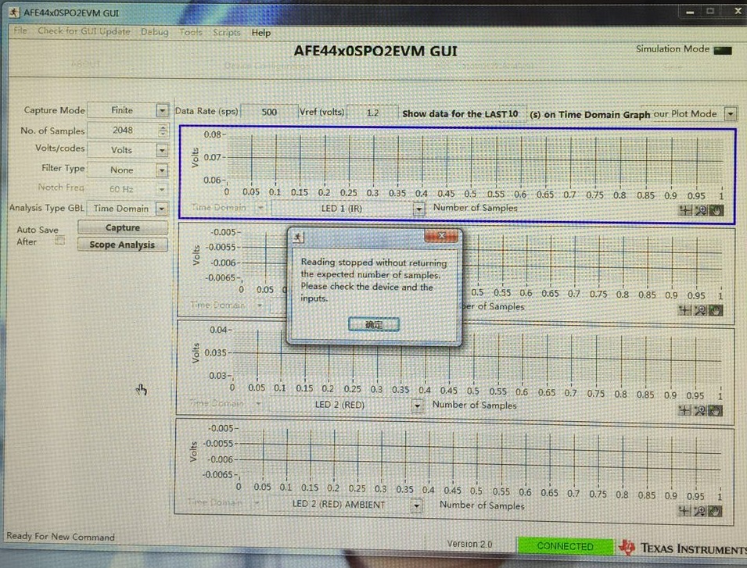Image resolution: width=747 pixels, height=568 pixels.
Task: Click the Vref (volts) 1.2 field
Action: 372,113
